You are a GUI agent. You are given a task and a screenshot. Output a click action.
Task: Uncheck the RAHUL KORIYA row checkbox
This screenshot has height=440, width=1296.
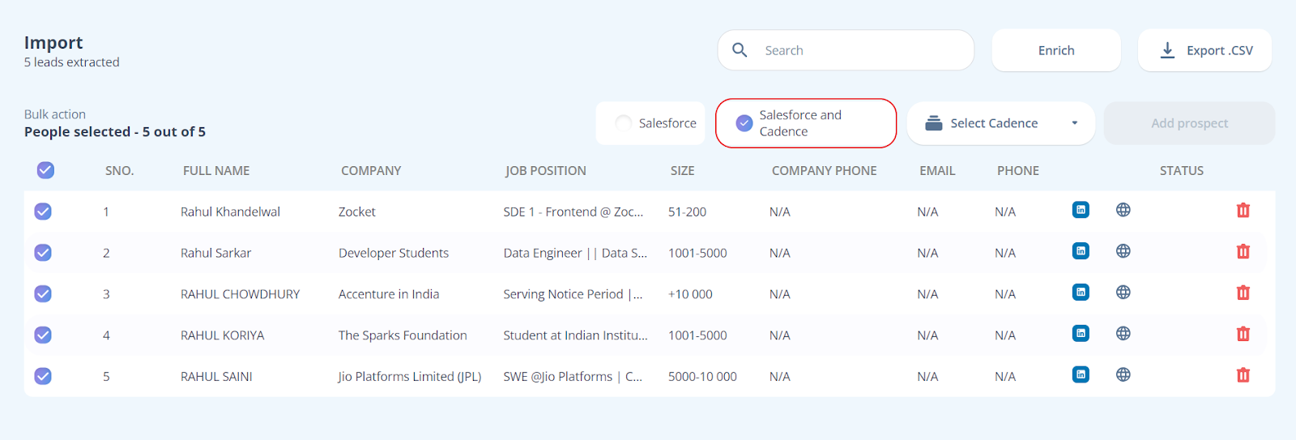click(43, 335)
